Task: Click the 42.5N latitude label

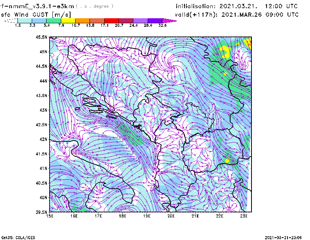Action: (x=41, y=125)
